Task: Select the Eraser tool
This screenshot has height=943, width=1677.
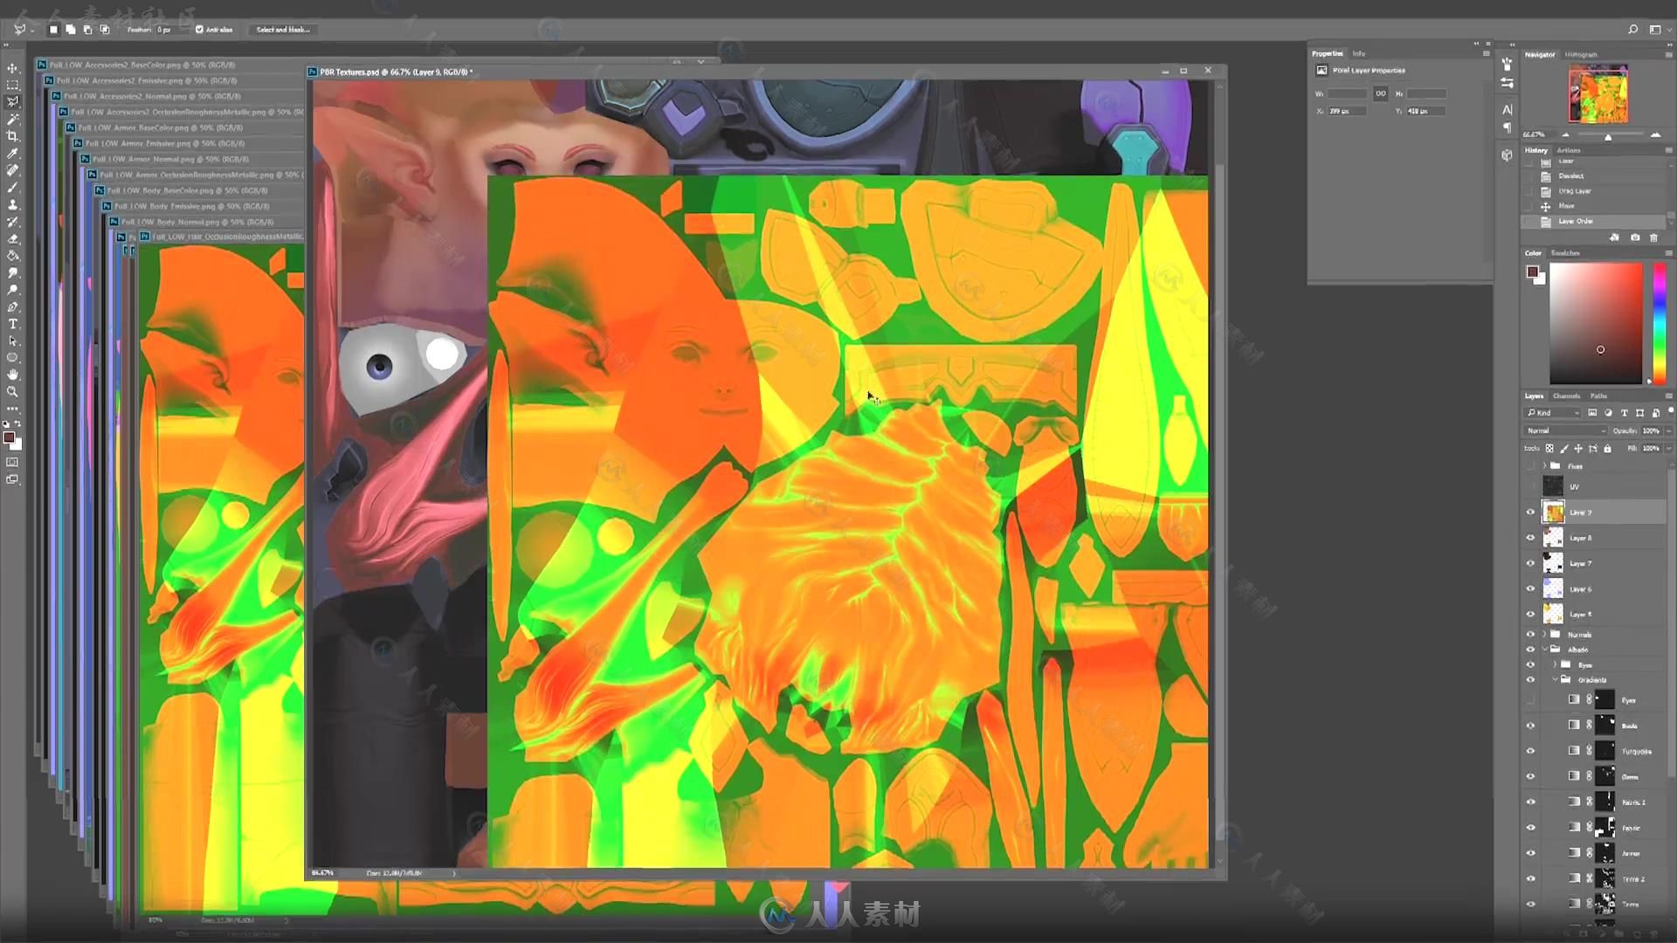Action: point(12,238)
